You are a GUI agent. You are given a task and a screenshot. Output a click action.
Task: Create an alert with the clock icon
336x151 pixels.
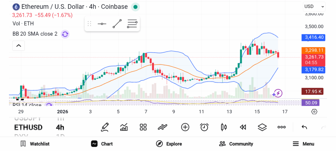[204, 127]
